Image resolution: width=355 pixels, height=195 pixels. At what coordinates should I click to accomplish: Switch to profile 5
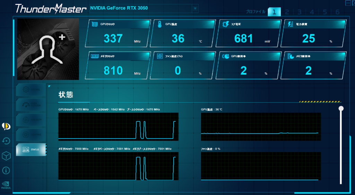pyautogui.click(x=325, y=12)
